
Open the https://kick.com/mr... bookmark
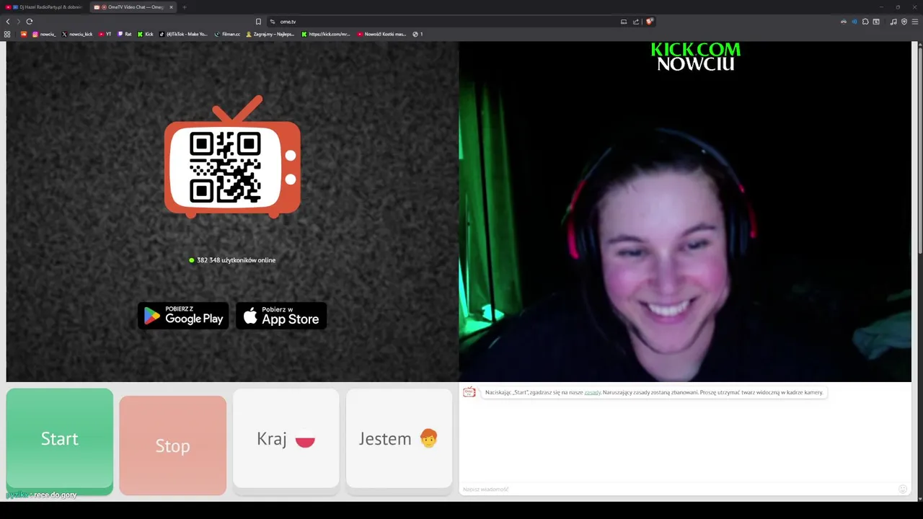326,34
